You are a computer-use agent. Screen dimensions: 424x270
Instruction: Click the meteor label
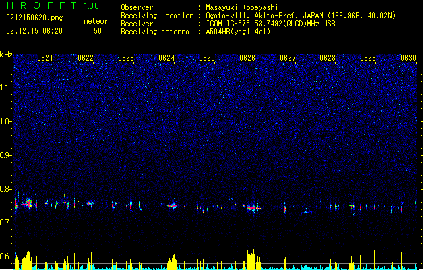click(96, 21)
